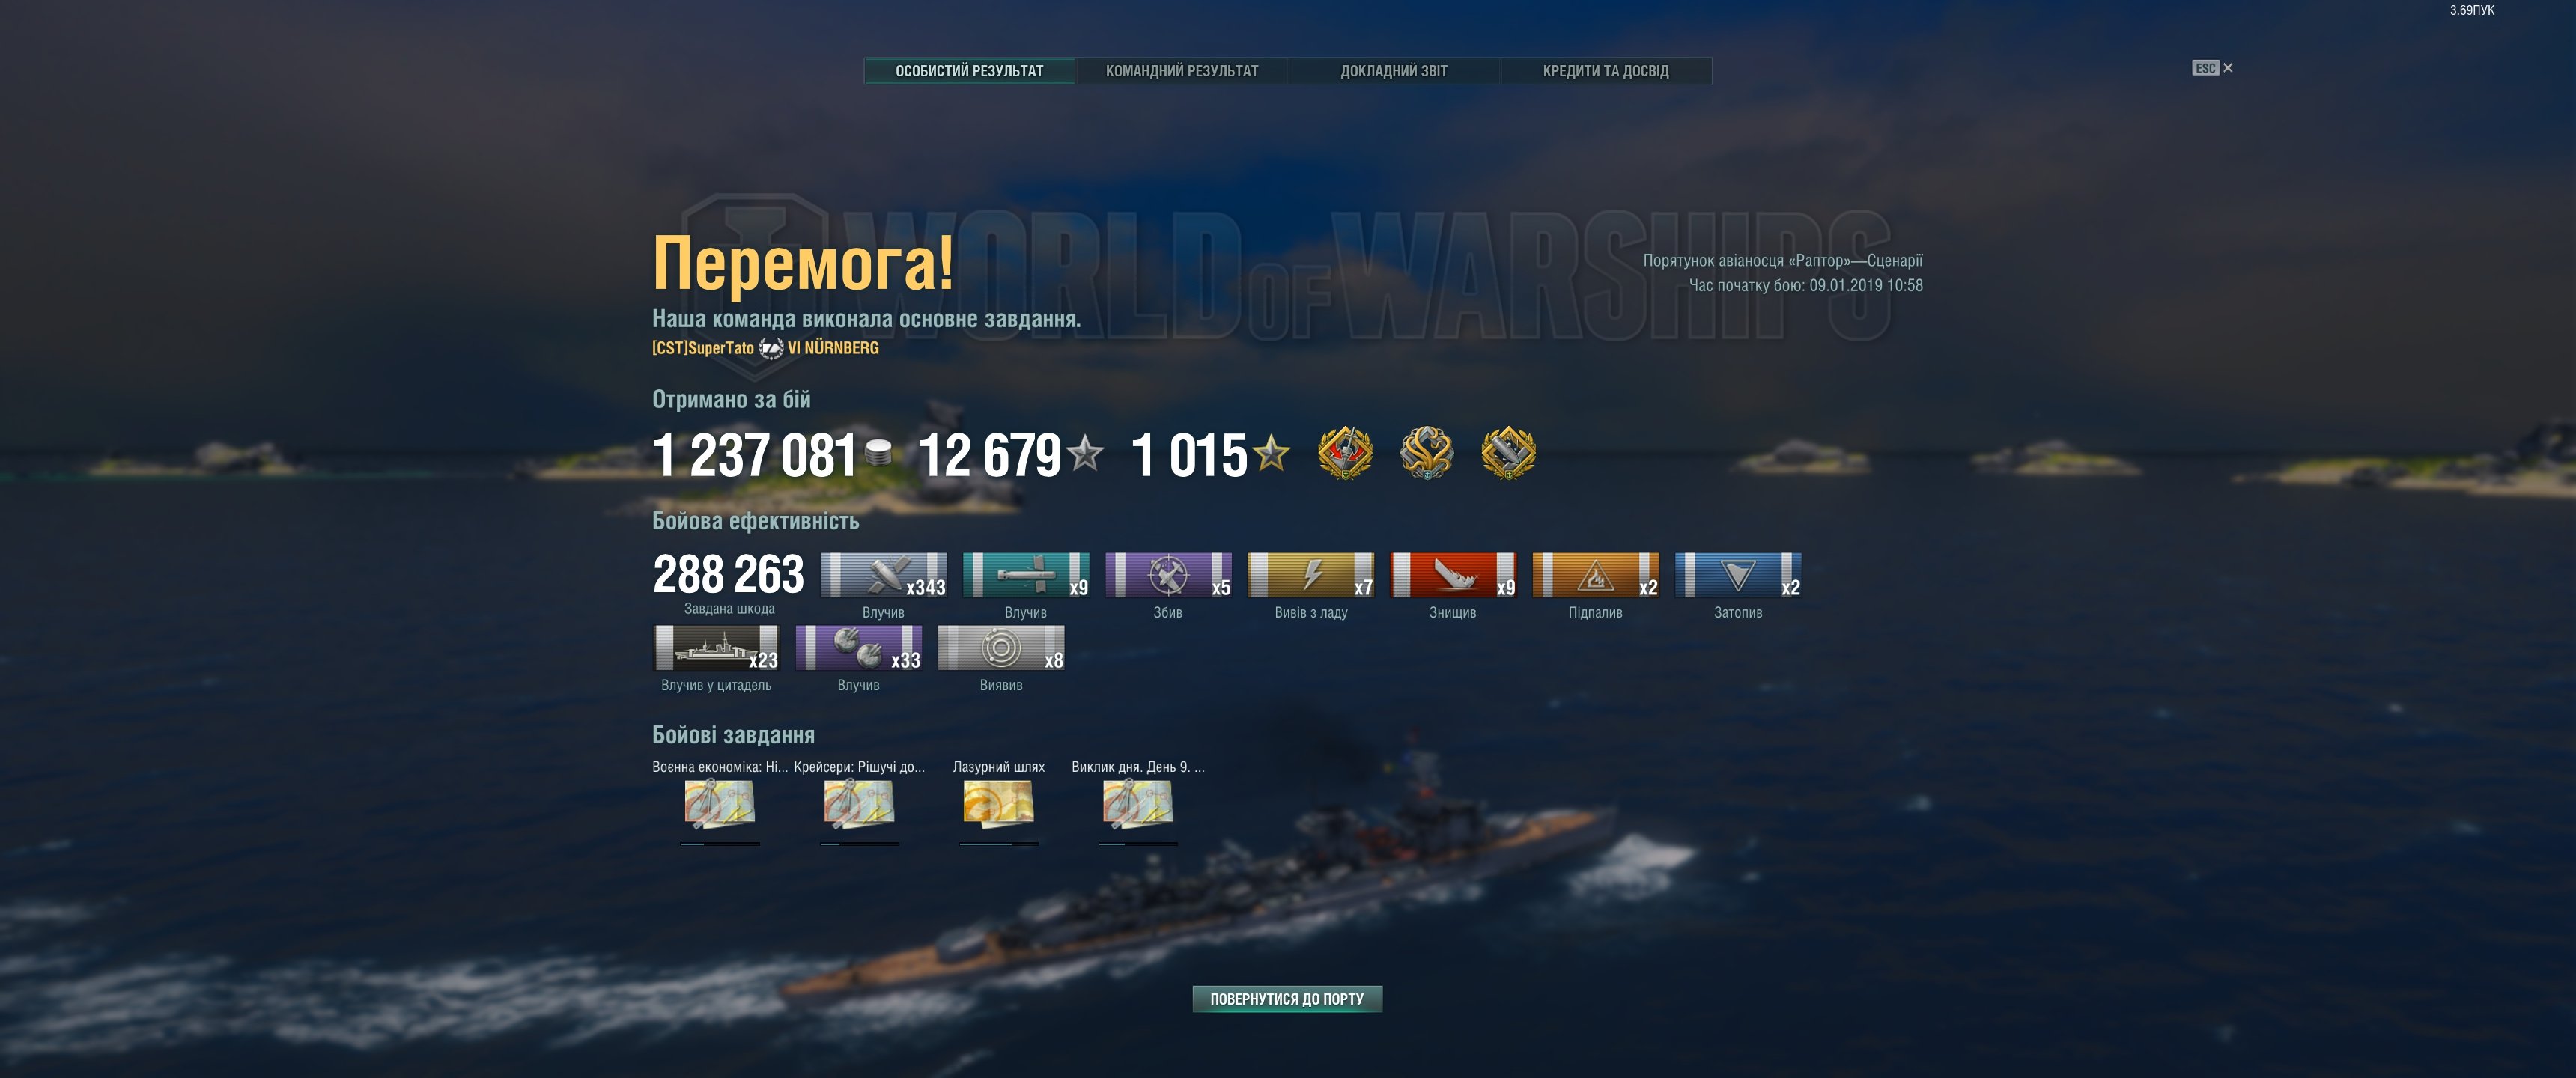This screenshot has height=1078, width=2576.
Task: Click Повернутися до порту button
Action: [1287, 999]
